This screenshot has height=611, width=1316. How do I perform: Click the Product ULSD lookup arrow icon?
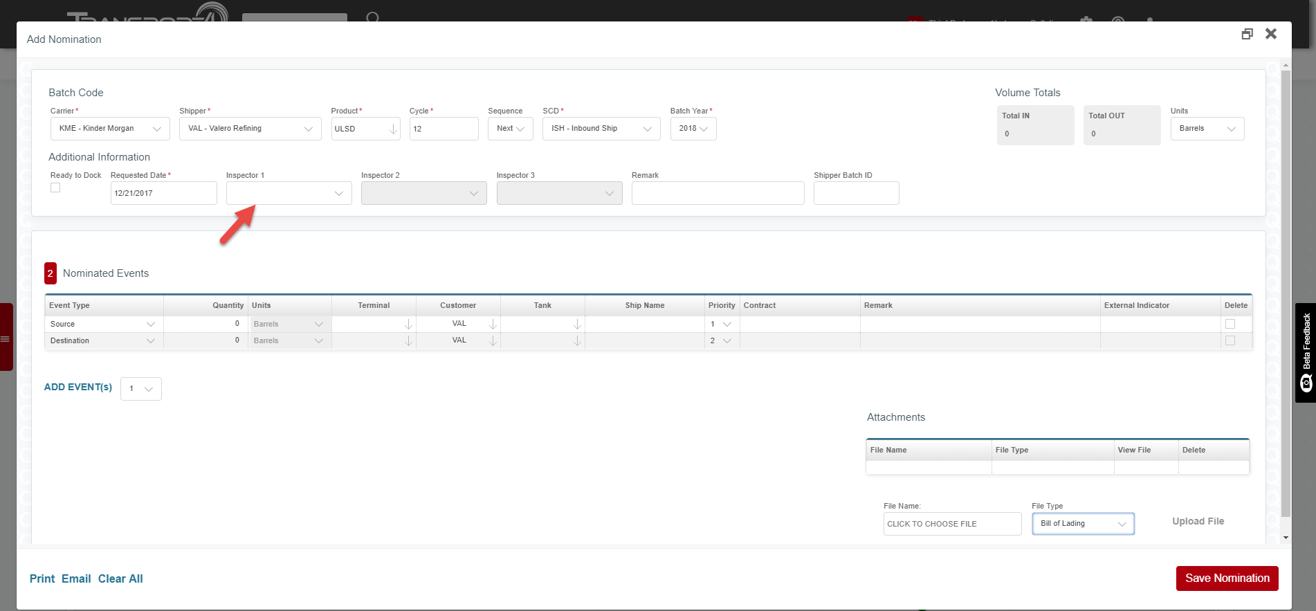click(393, 129)
